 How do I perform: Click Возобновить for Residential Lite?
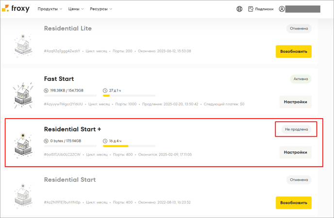(x=294, y=51)
